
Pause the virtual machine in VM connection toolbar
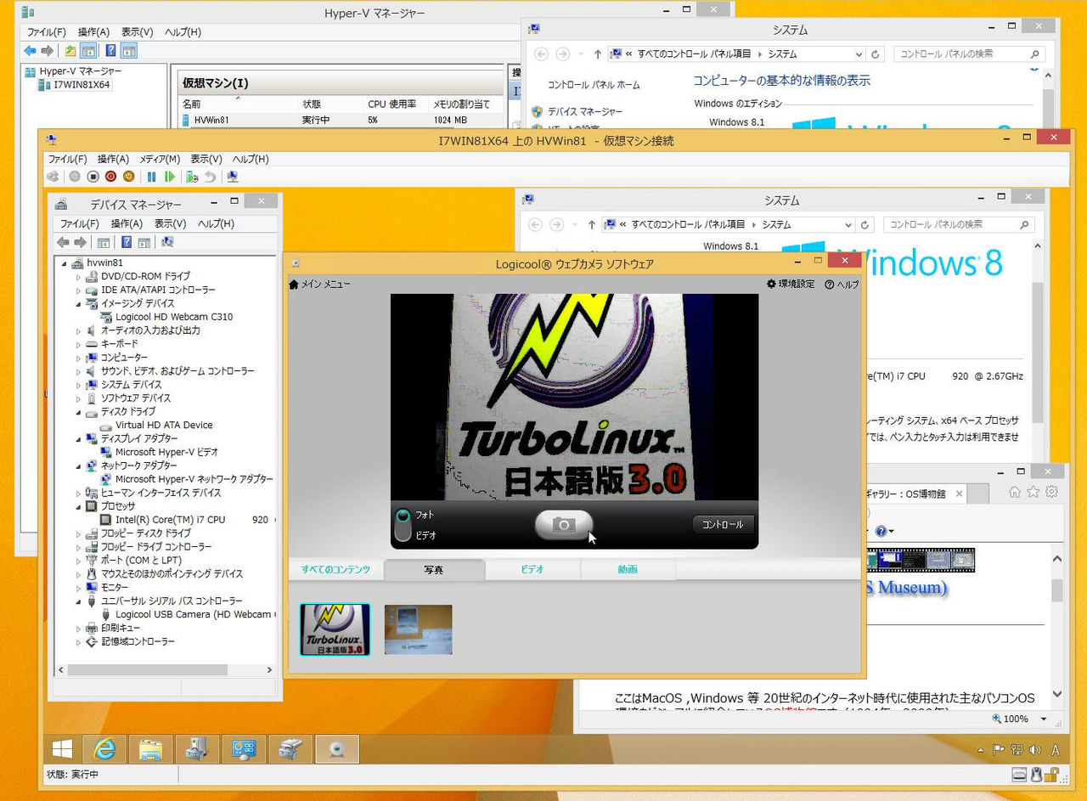(x=152, y=177)
